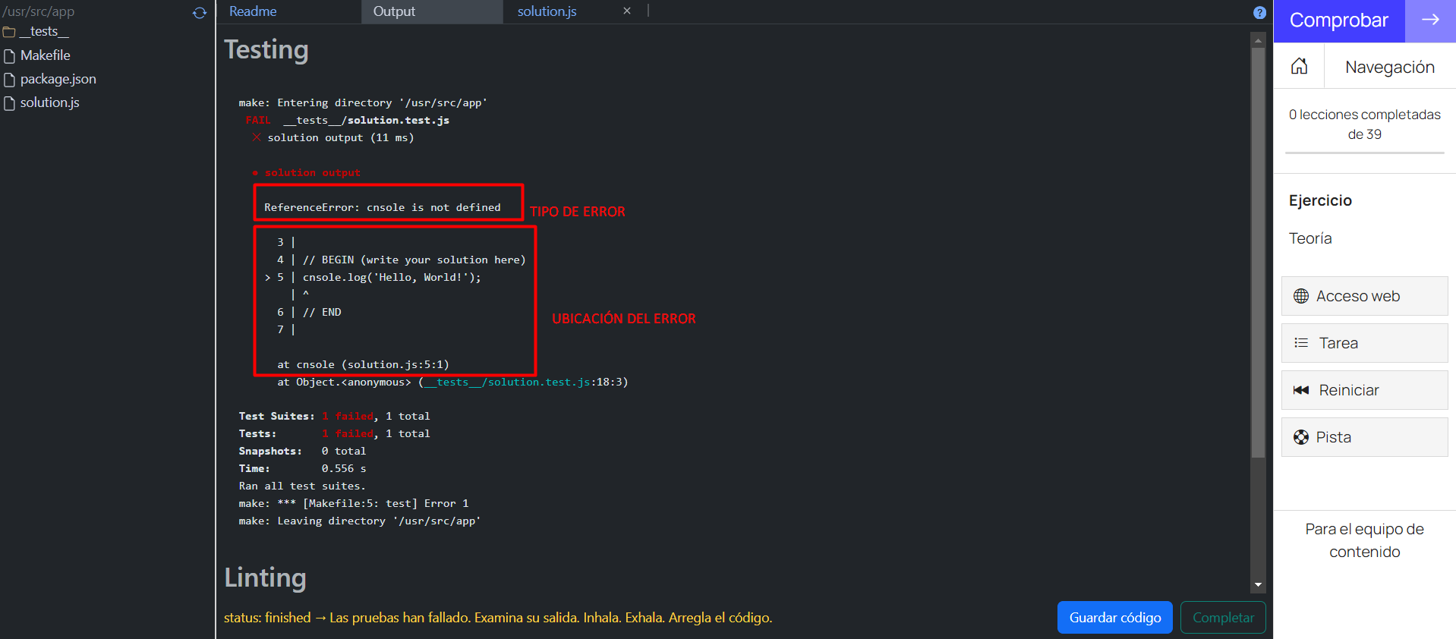Image resolution: width=1456 pixels, height=639 pixels.
Task: Click the Completar button
Action: click(1222, 618)
